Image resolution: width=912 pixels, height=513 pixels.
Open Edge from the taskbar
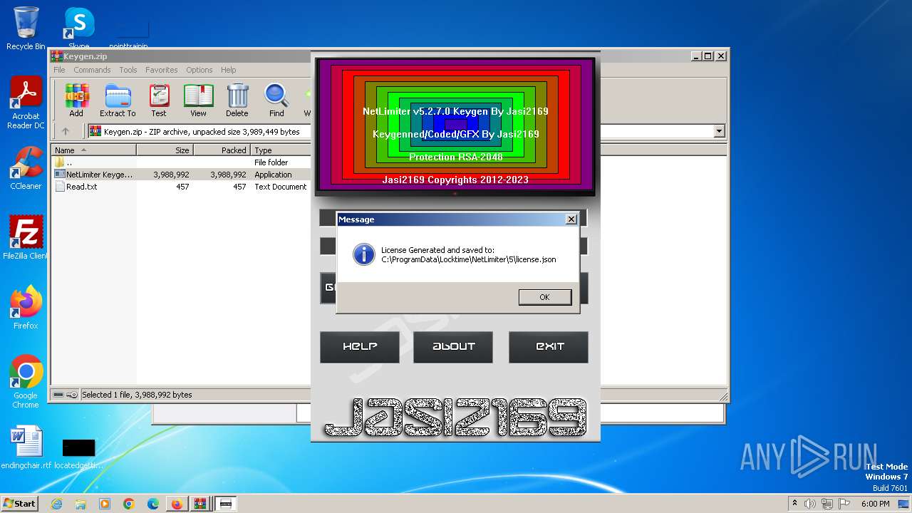[x=153, y=504]
